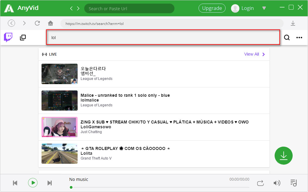Click the Just Chatting category text
This screenshot has height=192, width=308.
pos(91,132)
